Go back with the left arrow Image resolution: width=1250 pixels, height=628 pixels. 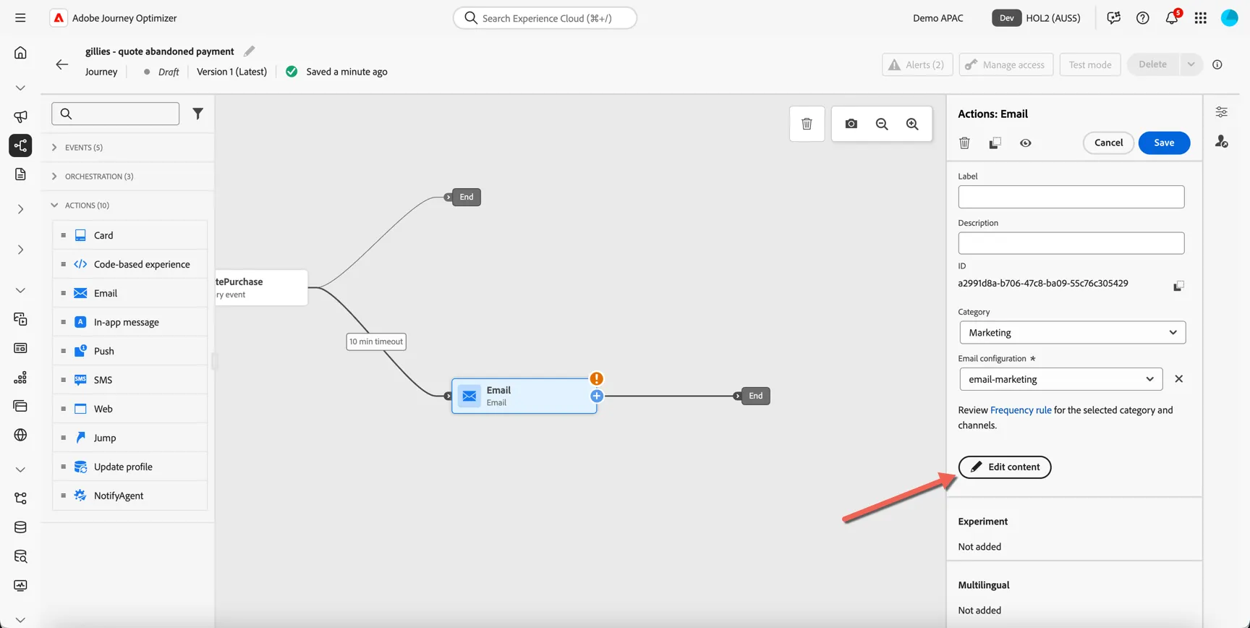pyautogui.click(x=62, y=64)
